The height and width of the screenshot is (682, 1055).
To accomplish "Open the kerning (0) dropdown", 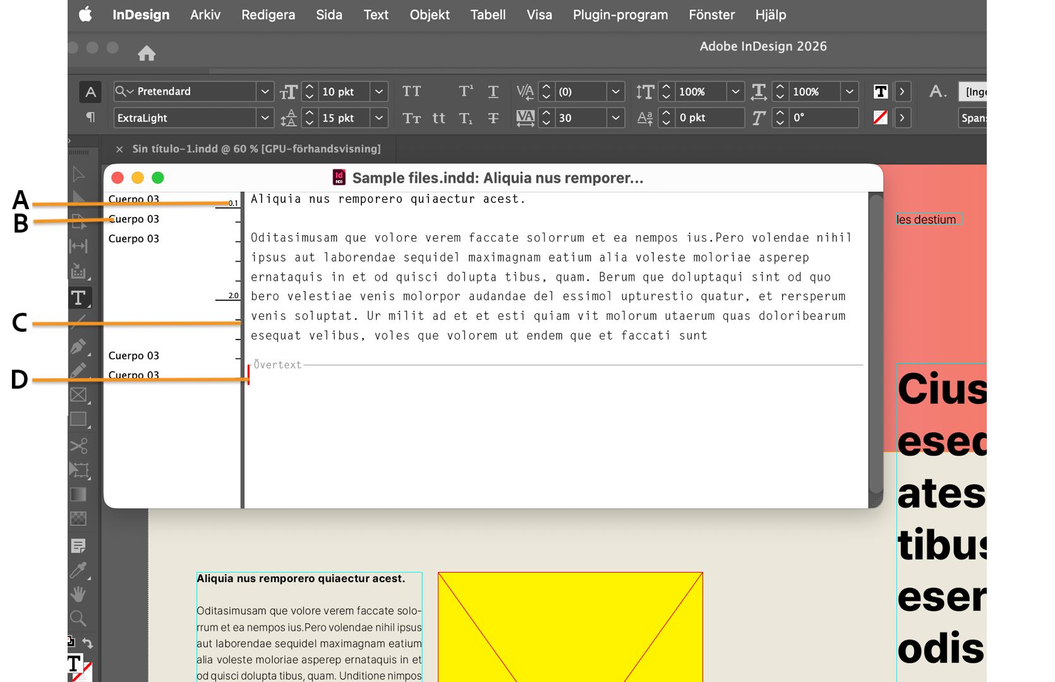I will pyautogui.click(x=616, y=92).
